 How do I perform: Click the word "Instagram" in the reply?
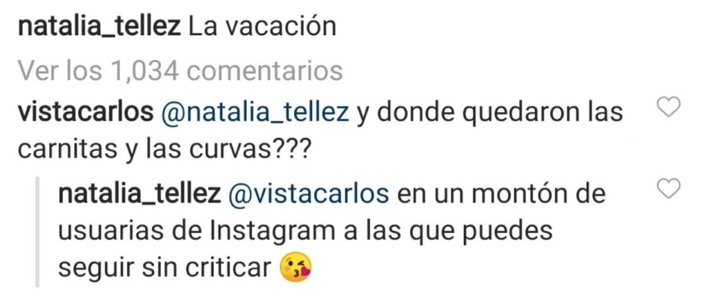tap(265, 232)
